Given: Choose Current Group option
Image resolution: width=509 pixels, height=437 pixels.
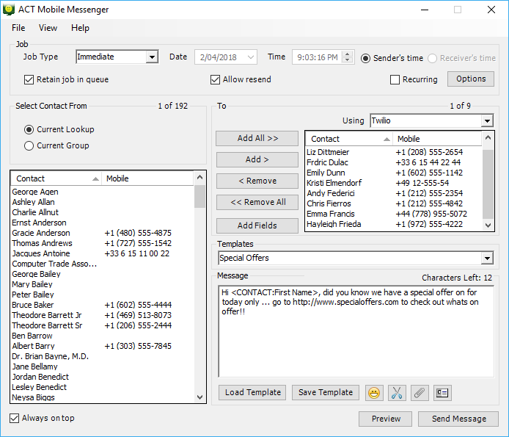Looking at the screenshot, I should pyautogui.click(x=29, y=145).
